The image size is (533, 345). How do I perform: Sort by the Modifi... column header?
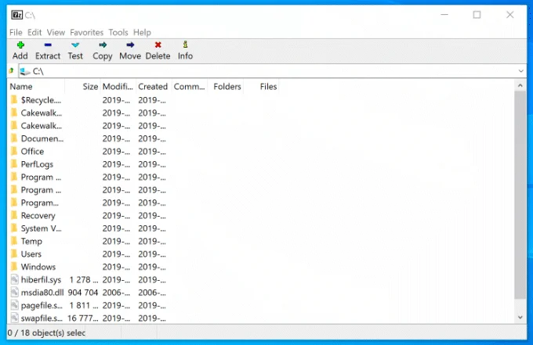click(x=118, y=87)
